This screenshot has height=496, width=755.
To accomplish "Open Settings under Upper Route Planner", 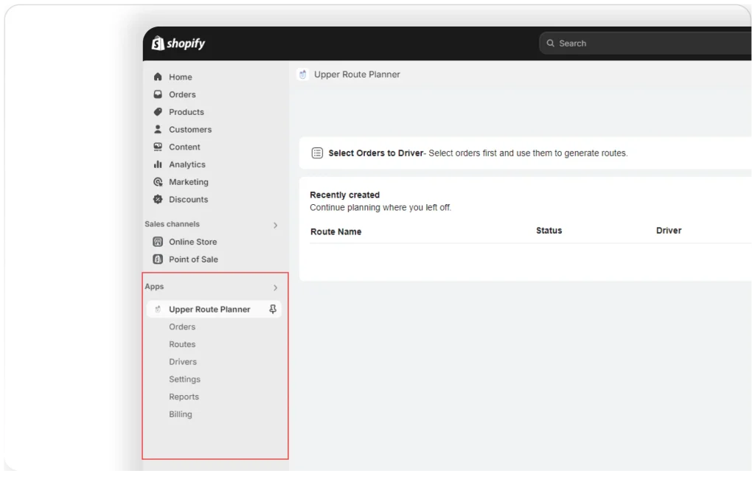I will pos(184,380).
